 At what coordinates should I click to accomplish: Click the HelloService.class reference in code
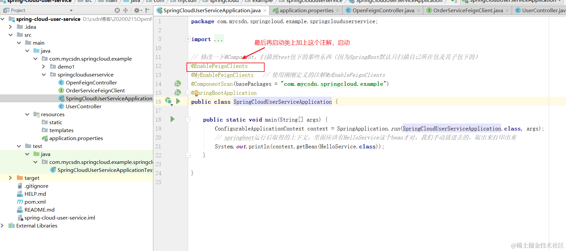(x=348, y=146)
